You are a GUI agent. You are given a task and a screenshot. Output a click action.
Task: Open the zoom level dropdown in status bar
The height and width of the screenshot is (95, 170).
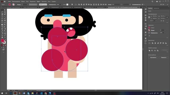pyautogui.click(x=12, y=91)
